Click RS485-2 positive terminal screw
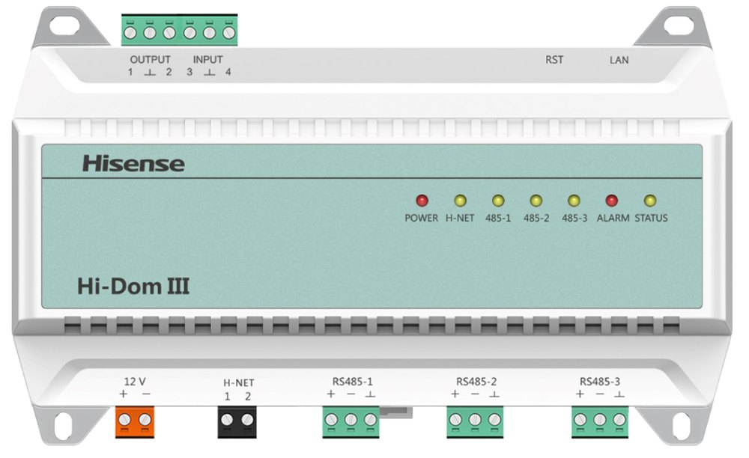The width and height of the screenshot is (749, 458). tap(455, 420)
